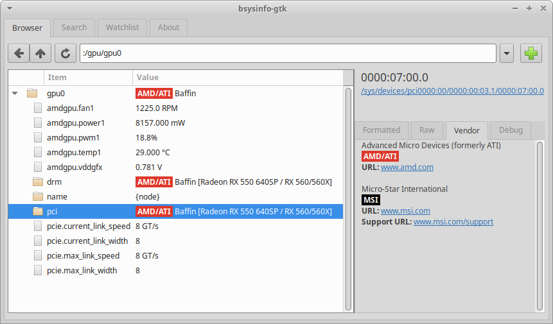Open the path history dropdown arrow
The image size is (553, 324).
[x=507, y=53]
